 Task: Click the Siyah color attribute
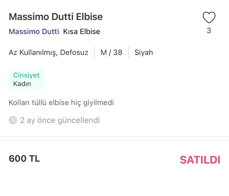click(144, 52)
